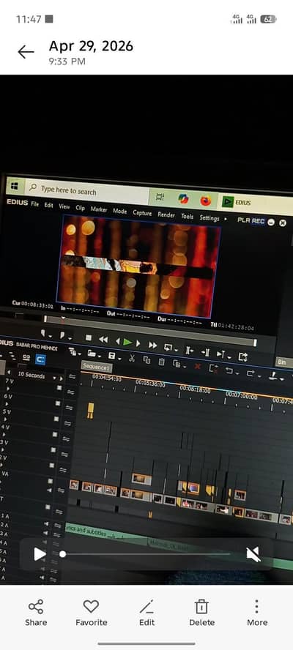The height and width of the screenshot is (650, 293).
Task: Step to next frame in EDIUS
Action: pos(138,343)
